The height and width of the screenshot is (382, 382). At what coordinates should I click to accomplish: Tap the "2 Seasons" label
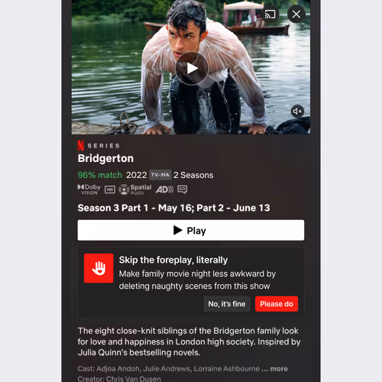(193, 175)
